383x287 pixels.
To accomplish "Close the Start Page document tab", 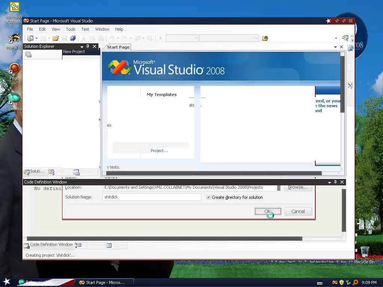I will click(341, 47).
